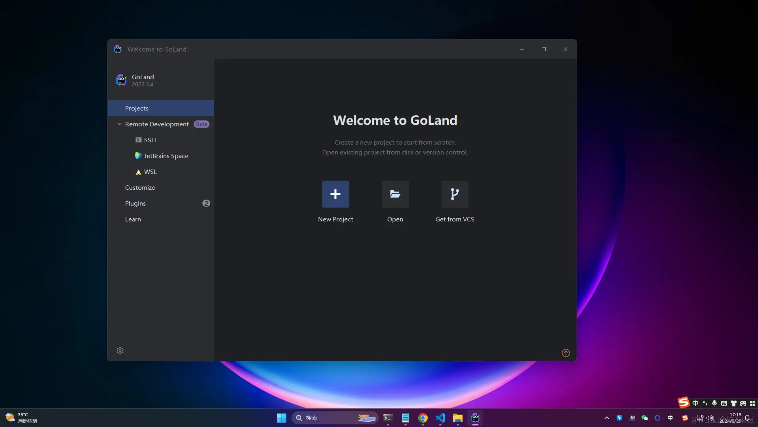The image size is (758, 427).
Task: Click the SSH terminal icon
Action: (138, 140)
